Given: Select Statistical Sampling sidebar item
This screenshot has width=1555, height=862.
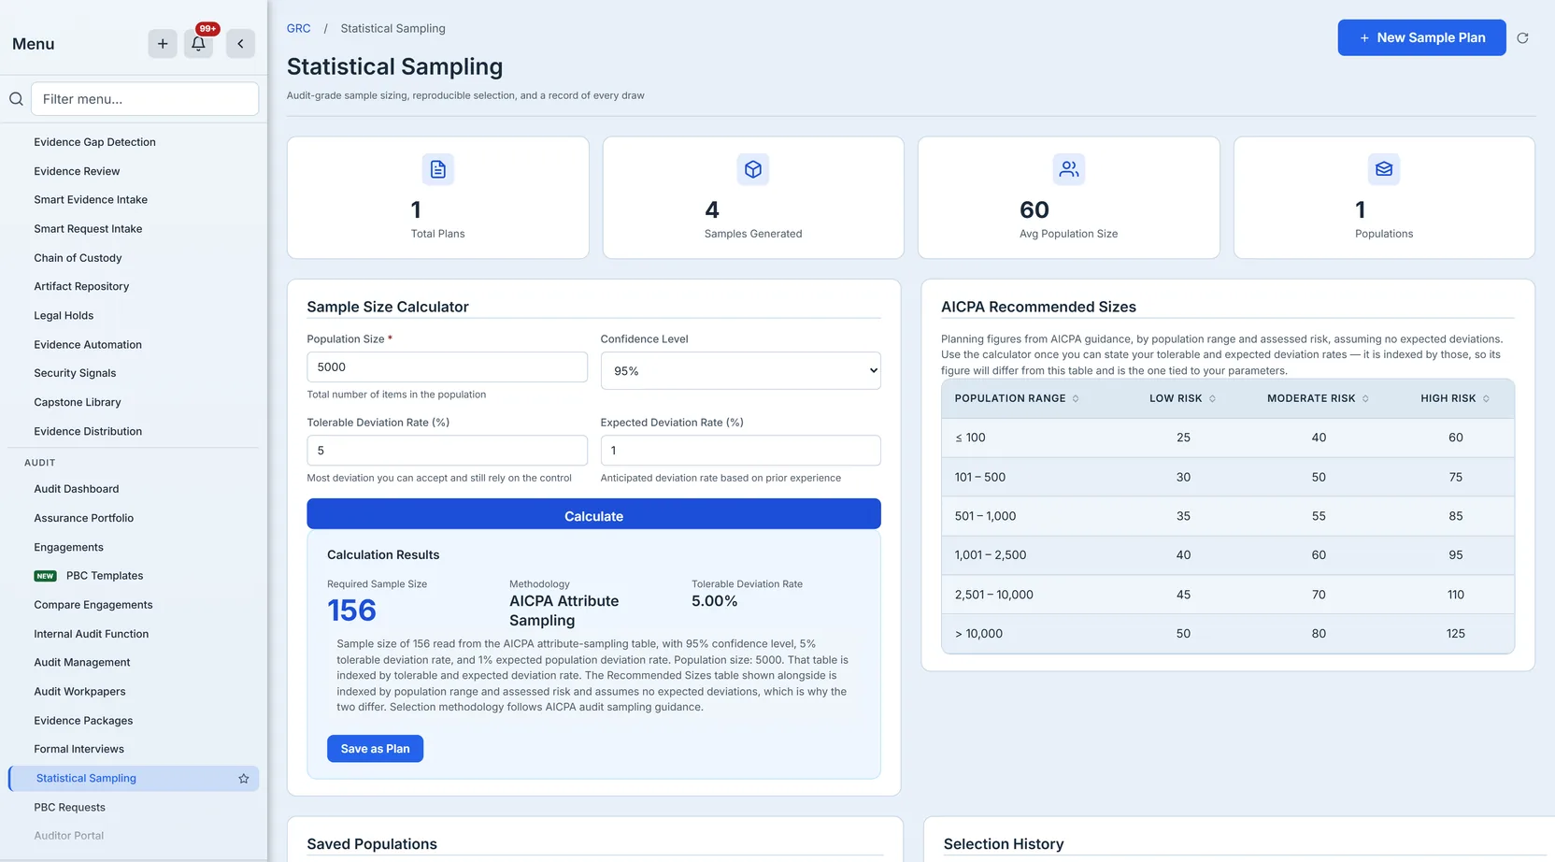Looking at the screenshot, I should click(134, 778).
